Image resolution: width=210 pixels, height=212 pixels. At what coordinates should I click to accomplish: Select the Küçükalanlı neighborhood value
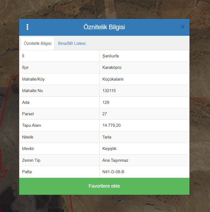(113, 79)
